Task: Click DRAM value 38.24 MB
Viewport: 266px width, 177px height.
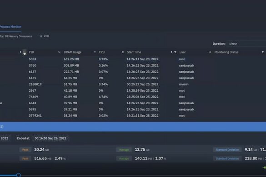Action: 70,116
